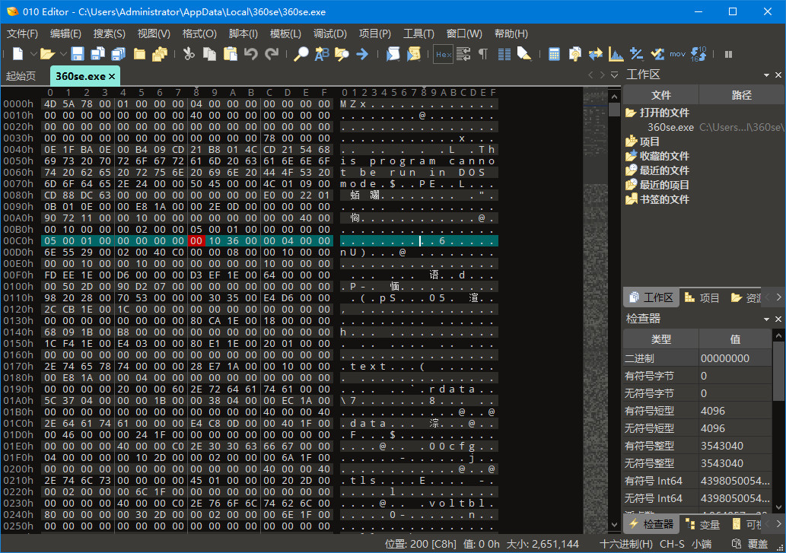Click the 十六进制(H) status bar item
Image resolution: width=786 pixels, height=553 pixels.
click(x=626, y=544)
